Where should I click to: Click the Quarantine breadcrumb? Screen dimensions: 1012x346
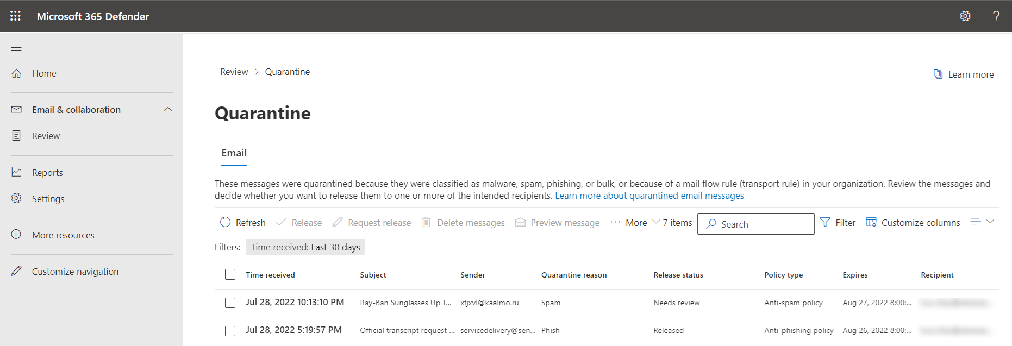[288, 72]
